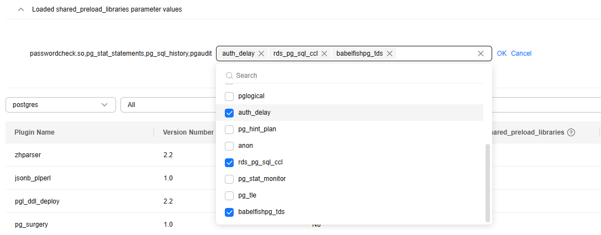601x235 pixels.
Task: Uncheck the auth_delay option
Action: point(229,113)
